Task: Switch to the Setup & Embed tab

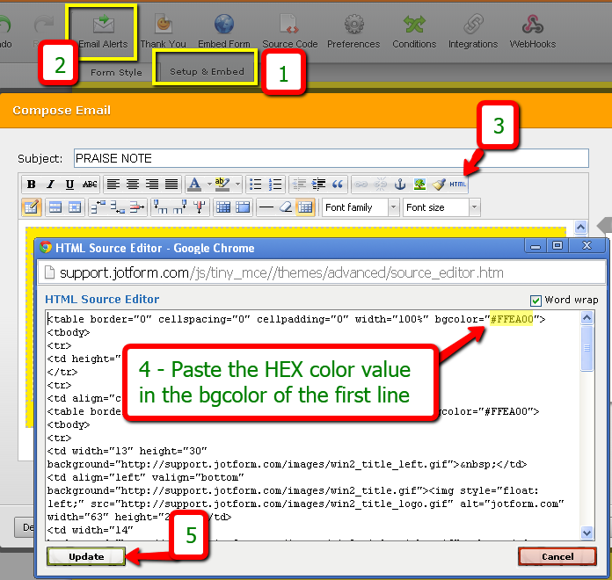Action: coord(207,72)
